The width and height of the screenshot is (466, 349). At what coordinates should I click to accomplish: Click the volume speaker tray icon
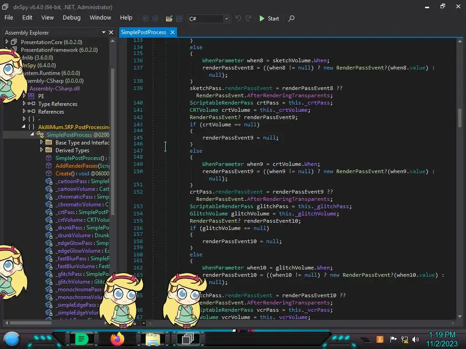[415, 339]
